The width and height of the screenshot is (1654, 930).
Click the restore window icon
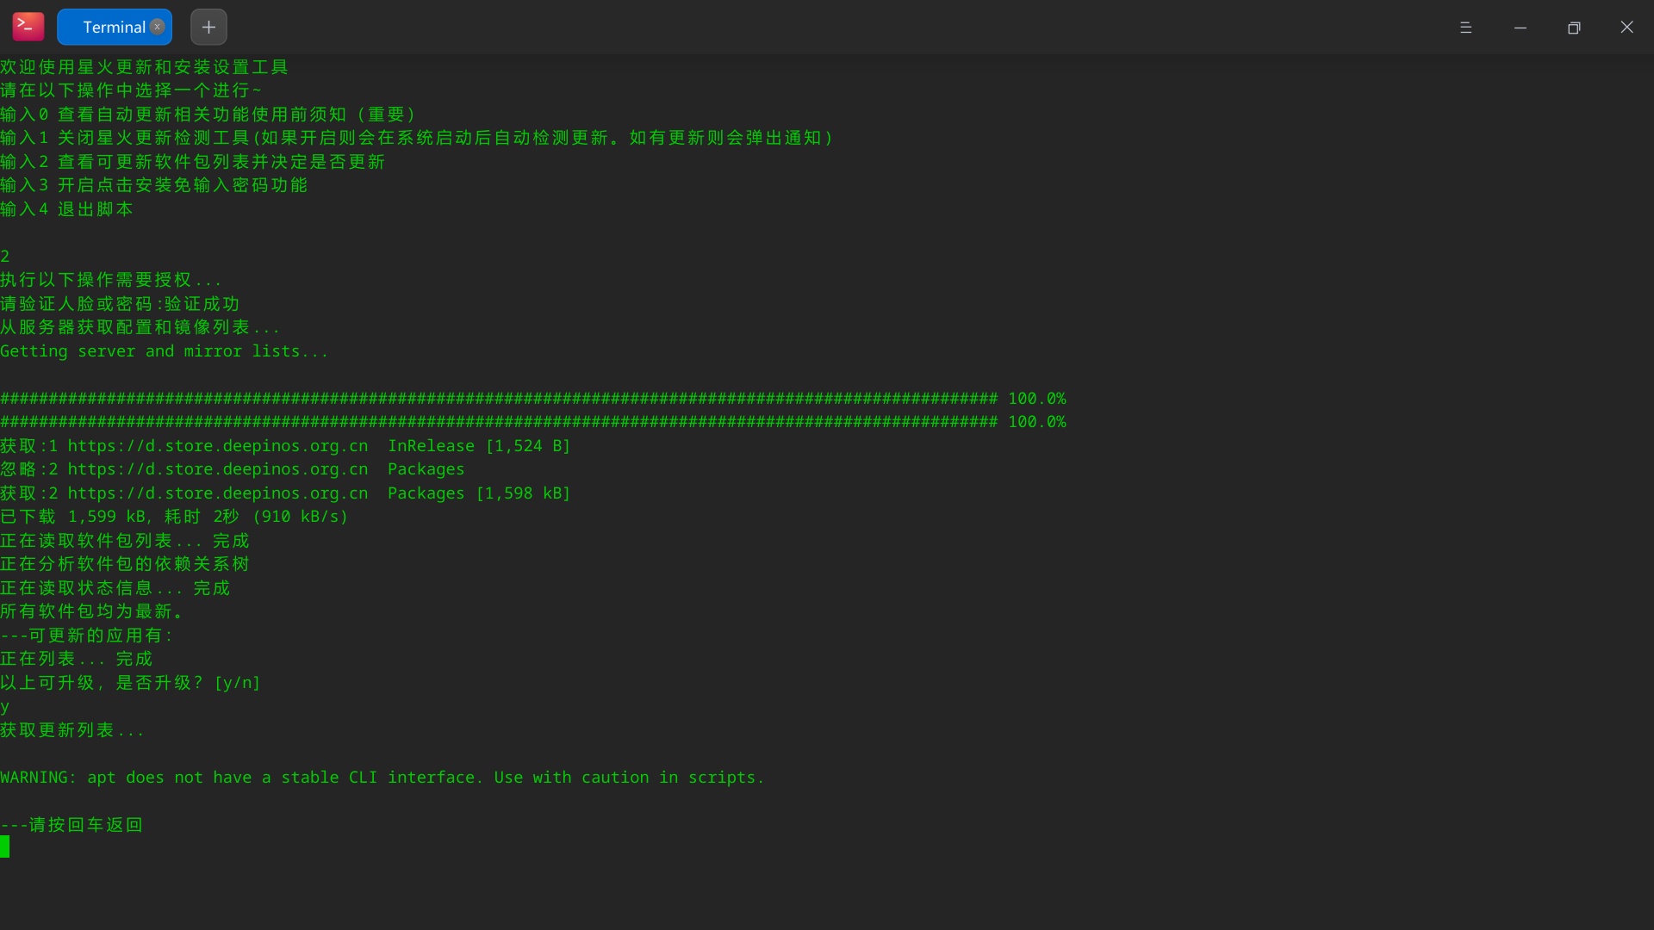click(1573, 27)
